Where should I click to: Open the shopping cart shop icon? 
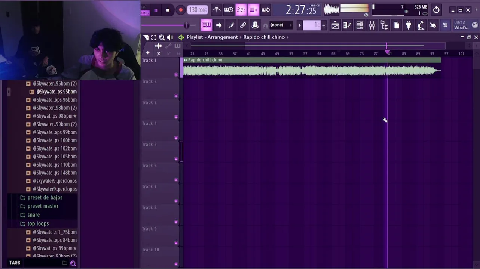tap(445, 25)
